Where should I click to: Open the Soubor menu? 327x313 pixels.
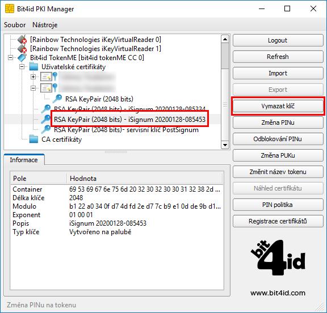click(15, 25)
